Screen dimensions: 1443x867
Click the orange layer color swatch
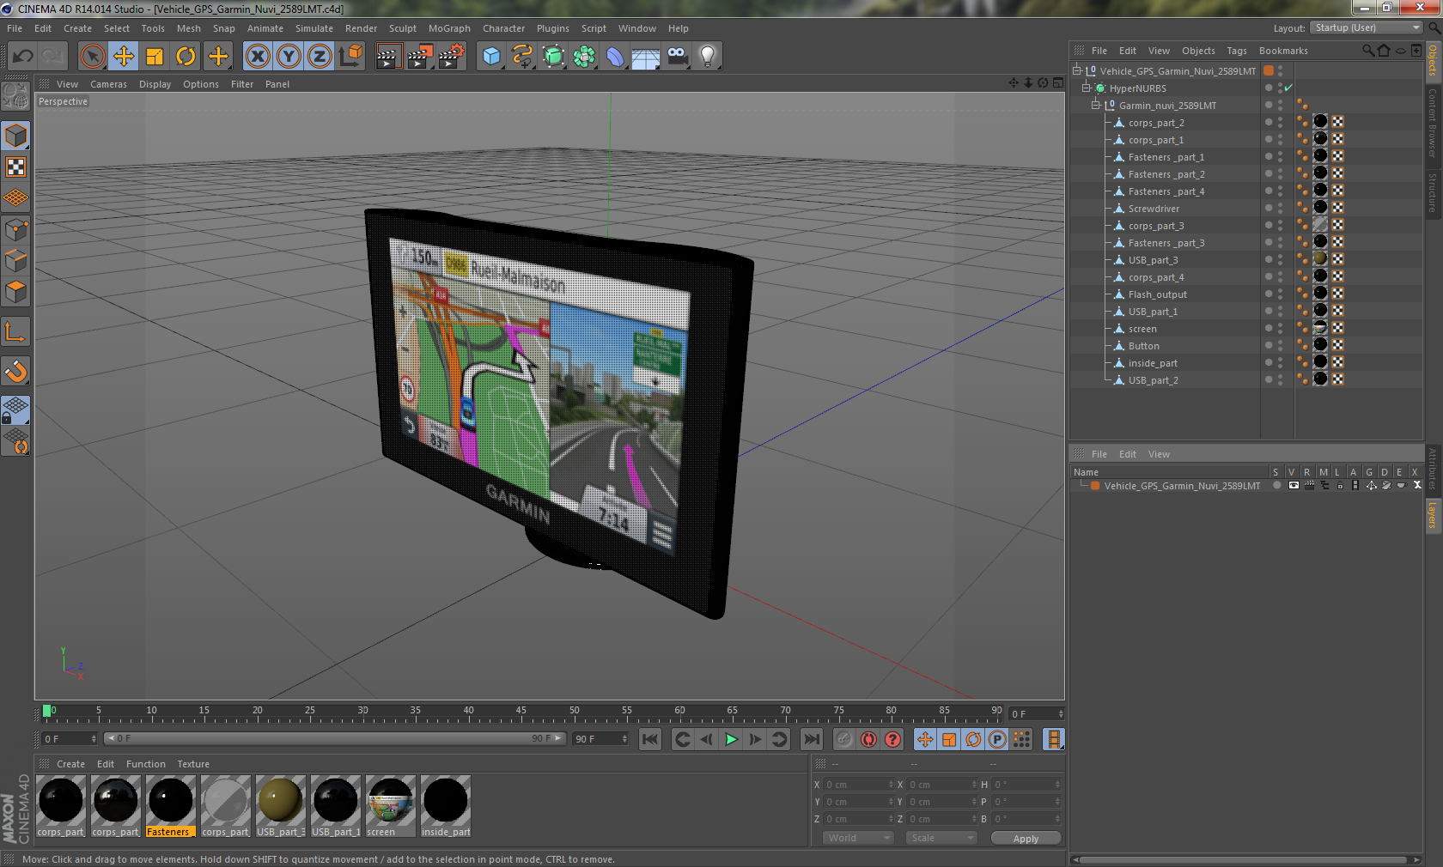1095,486
